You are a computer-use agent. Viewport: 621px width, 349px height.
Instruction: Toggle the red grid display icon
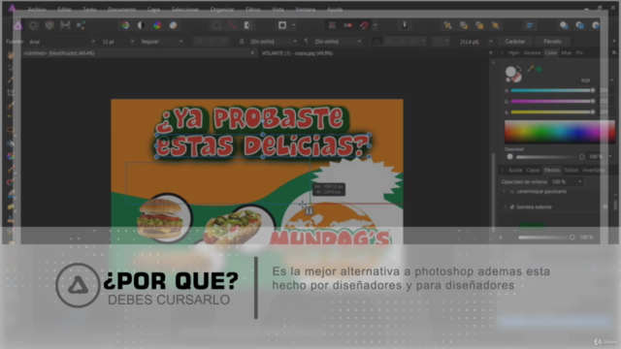pyautogui.click(x=332, y=25)
